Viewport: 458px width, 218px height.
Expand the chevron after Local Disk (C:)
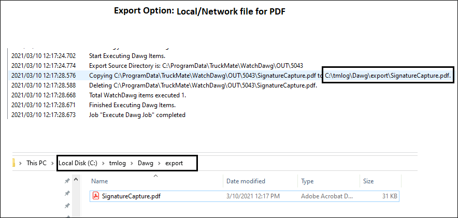pos(104,163)
